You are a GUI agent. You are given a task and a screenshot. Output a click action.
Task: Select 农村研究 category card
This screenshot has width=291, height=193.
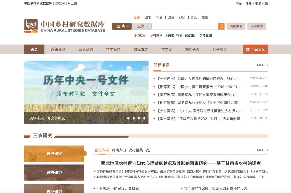[x=54, y=173]
